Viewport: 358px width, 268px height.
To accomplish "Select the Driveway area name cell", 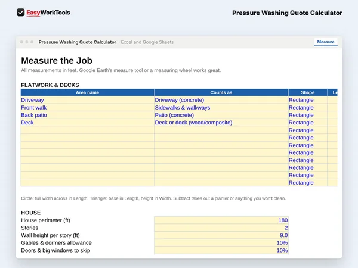I will [x=88, y=100].
